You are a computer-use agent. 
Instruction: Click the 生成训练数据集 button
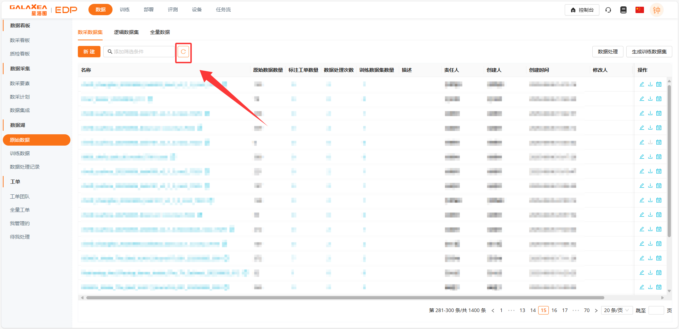click(x=649, y=52)
